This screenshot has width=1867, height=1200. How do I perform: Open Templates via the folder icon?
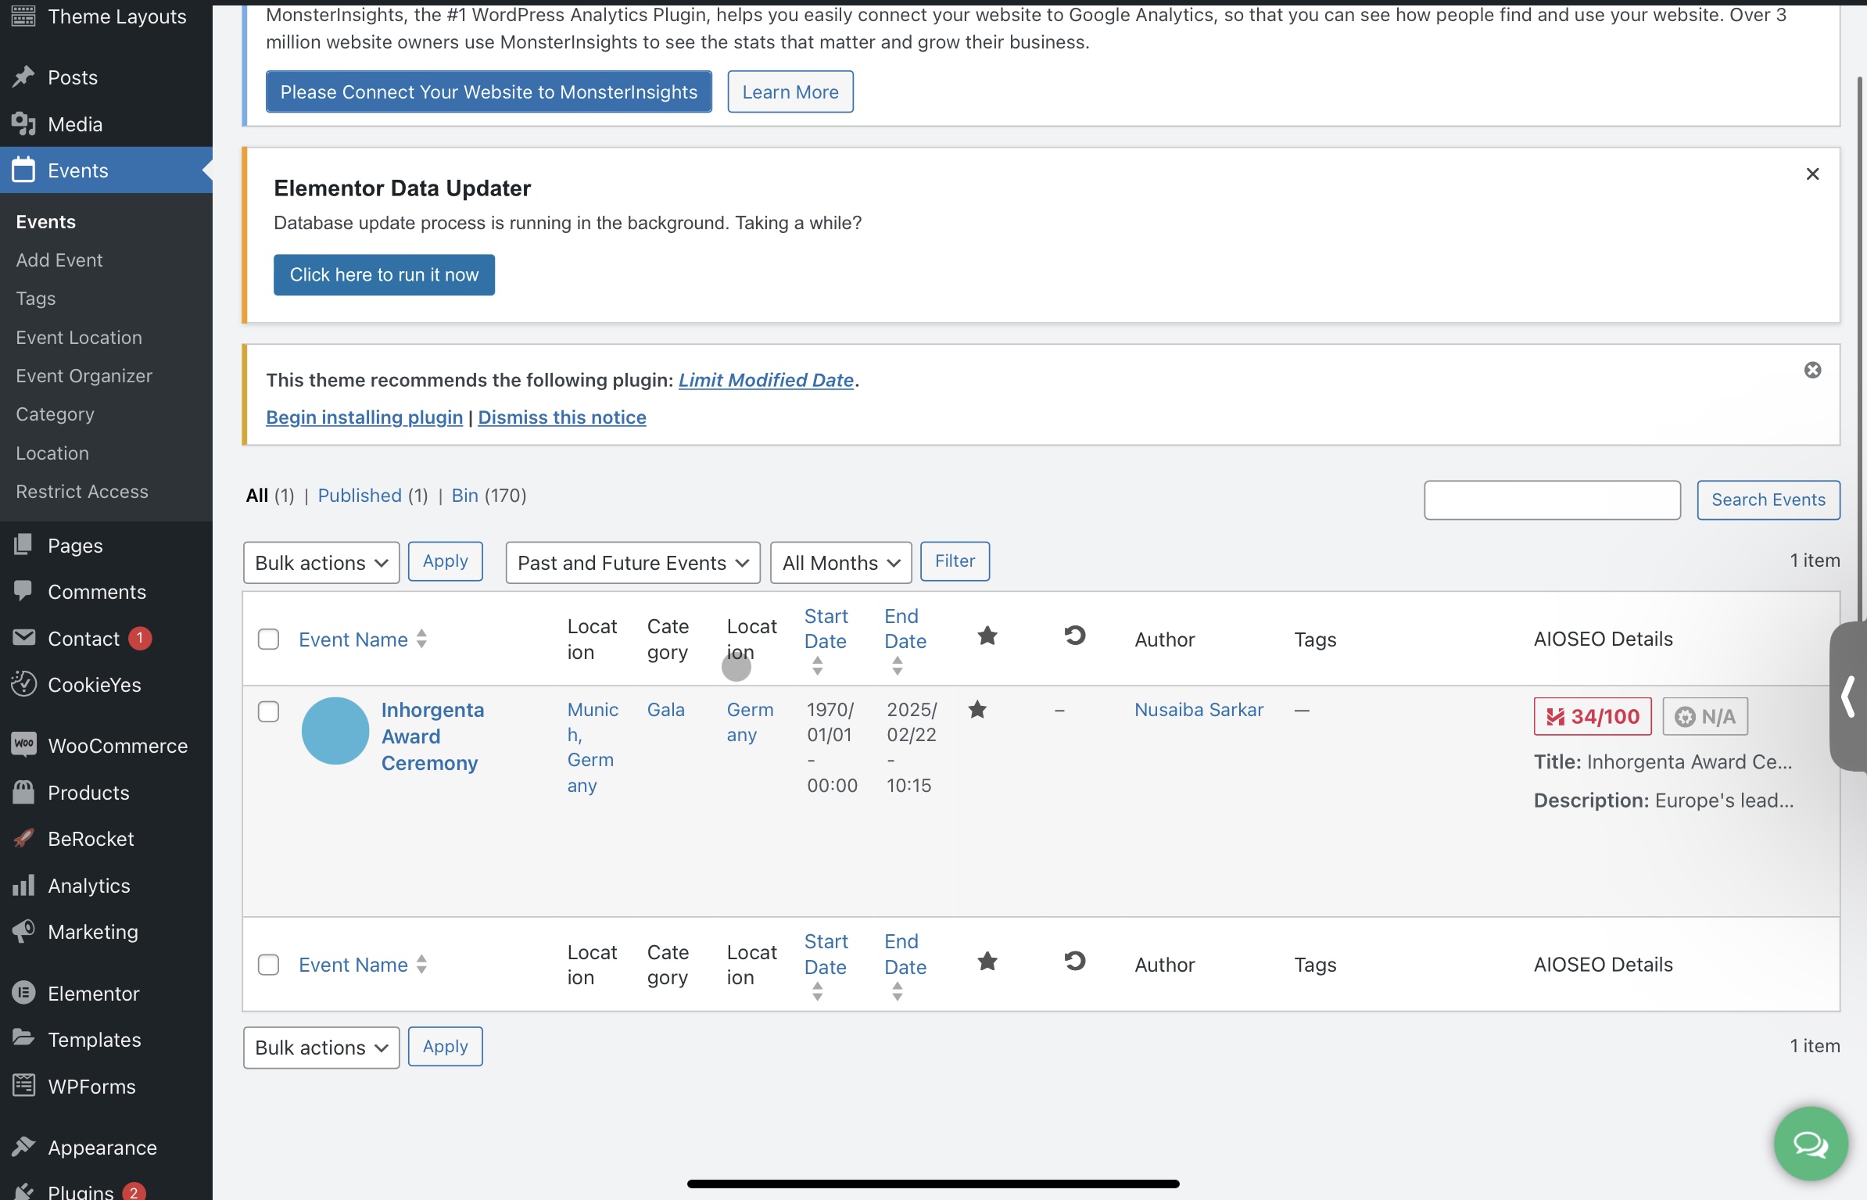[x=23, y=1038]
